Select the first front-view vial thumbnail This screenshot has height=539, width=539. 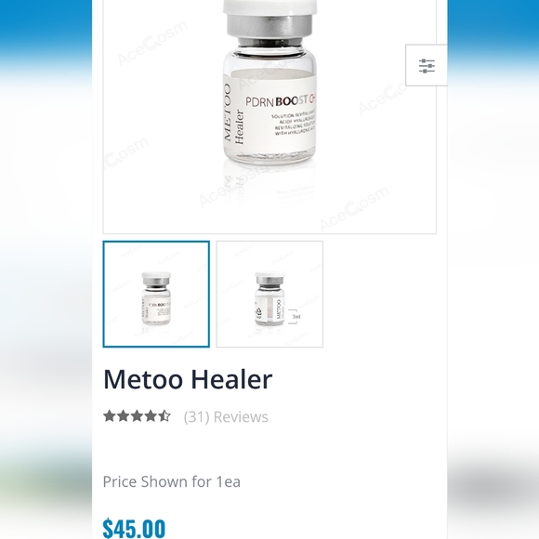(156, 295)
